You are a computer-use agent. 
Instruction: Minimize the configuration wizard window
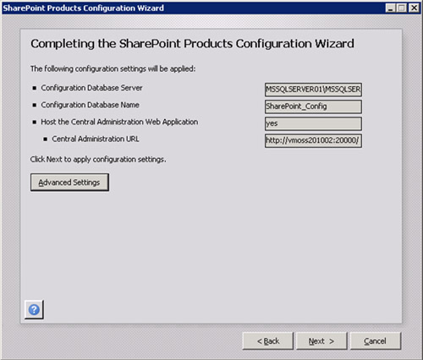[x=390, y=8]
